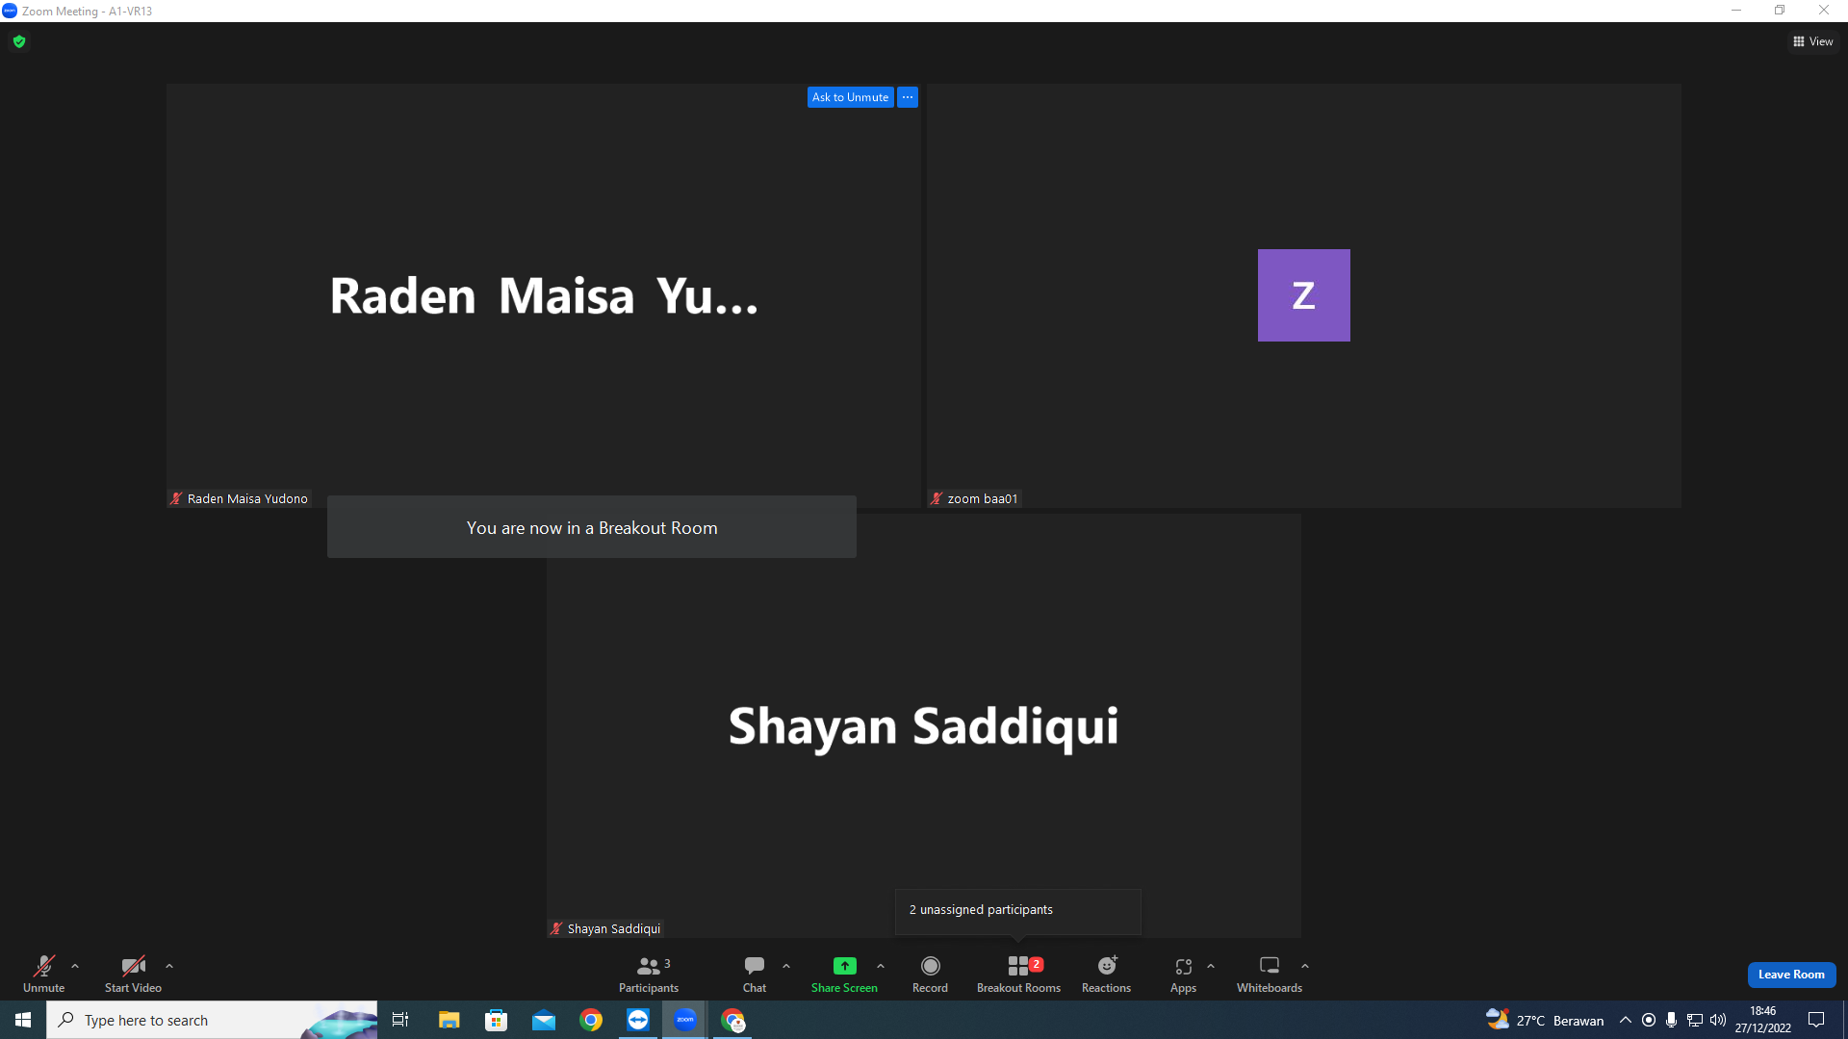Image resolution: width=1848 pixels, height=1039 pixels.
Task: Click the taskbar search box
Action: [x=212, y=1020]
